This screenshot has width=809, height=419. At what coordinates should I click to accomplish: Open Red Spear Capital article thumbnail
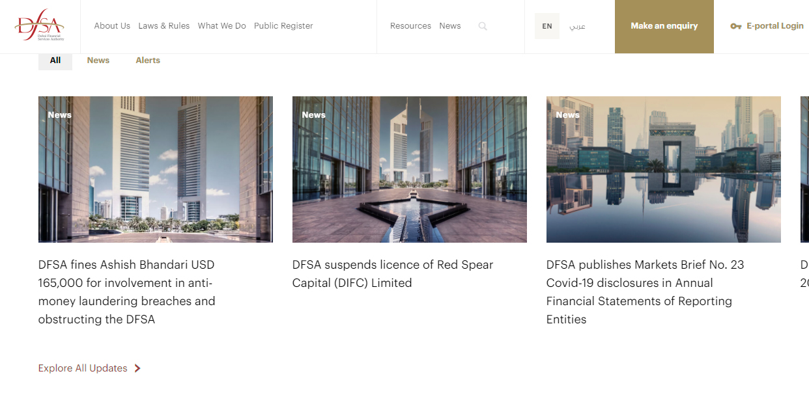(409, 169)
